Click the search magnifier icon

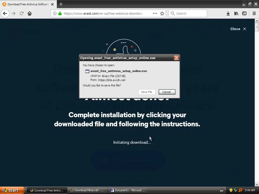(172, 13)
